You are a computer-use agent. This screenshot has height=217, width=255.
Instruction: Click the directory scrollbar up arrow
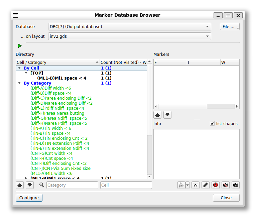tap(149, 62)
